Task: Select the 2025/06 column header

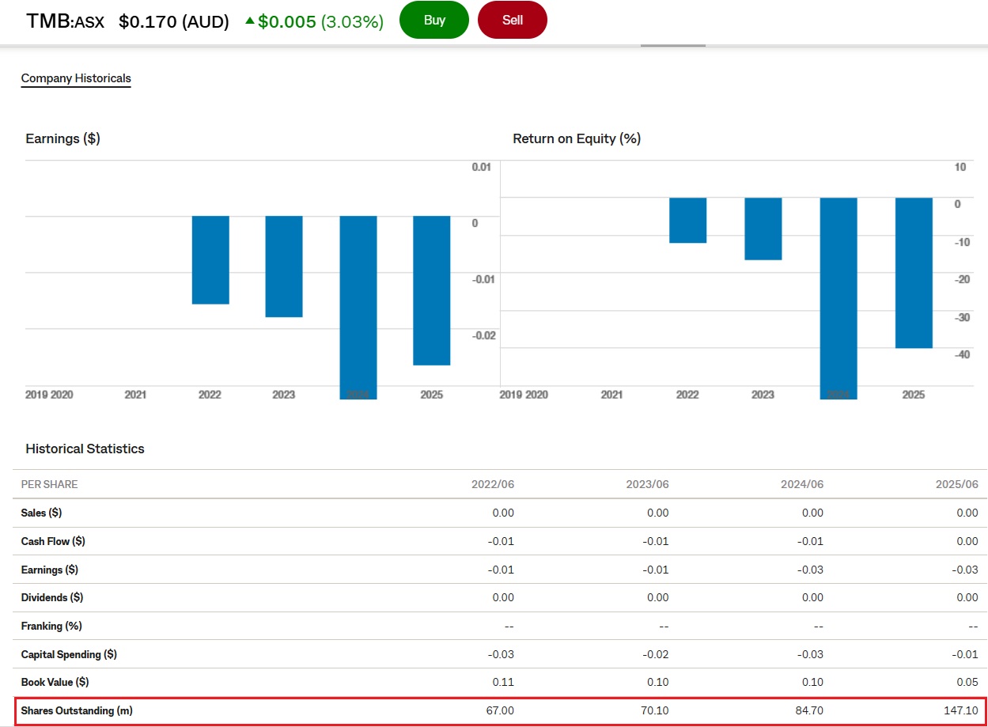Action: coord(956,484)
